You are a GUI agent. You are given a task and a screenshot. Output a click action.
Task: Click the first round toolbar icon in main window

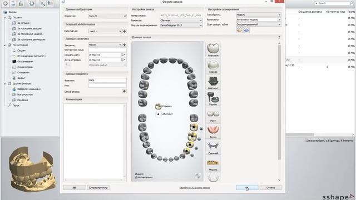6,3
